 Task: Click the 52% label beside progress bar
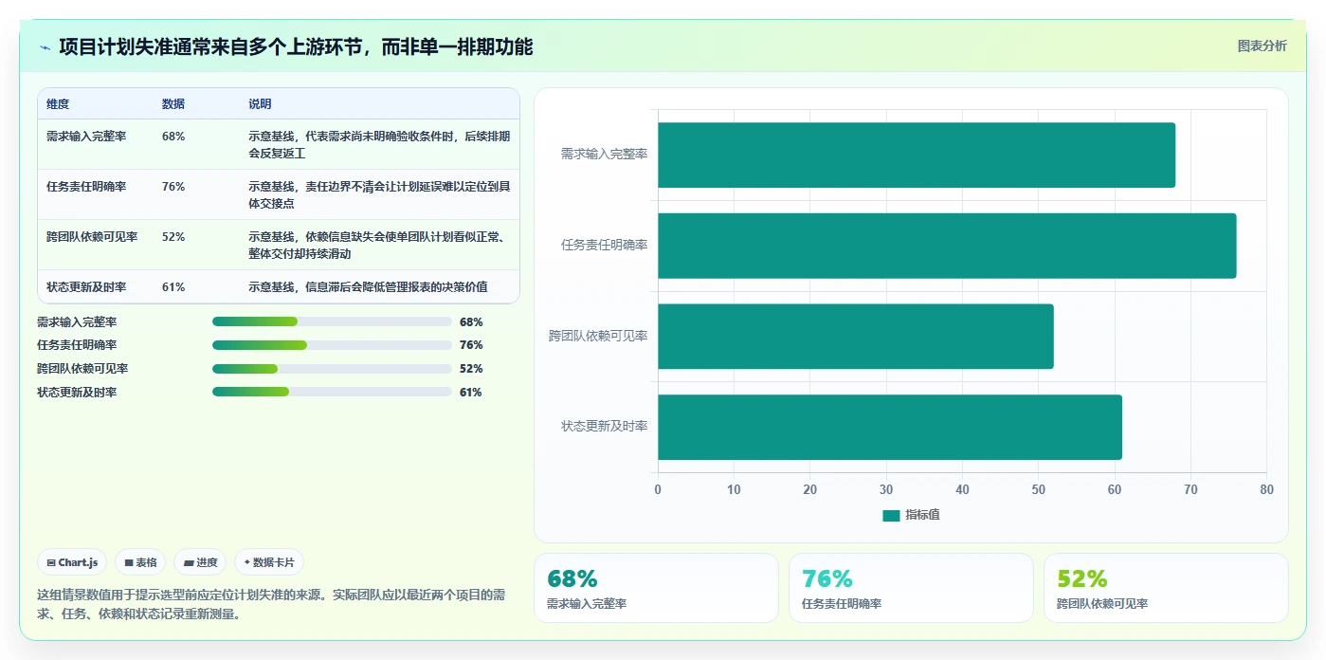pos(471,369)
